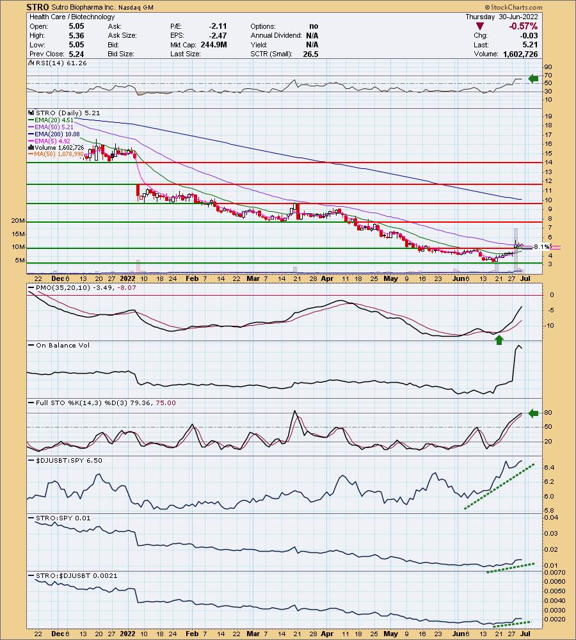The image size is (576, 640).
Task: Click the green line swatch for EMA(20)
Action: tap(31, 120)
